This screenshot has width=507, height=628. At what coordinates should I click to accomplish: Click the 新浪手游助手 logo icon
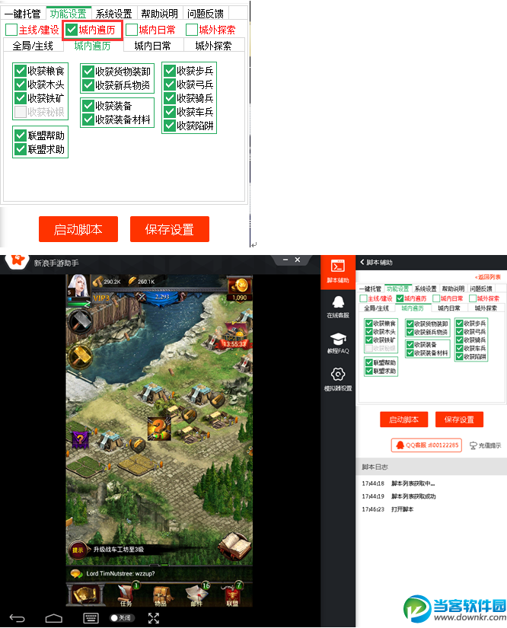(x=18, y=260)
